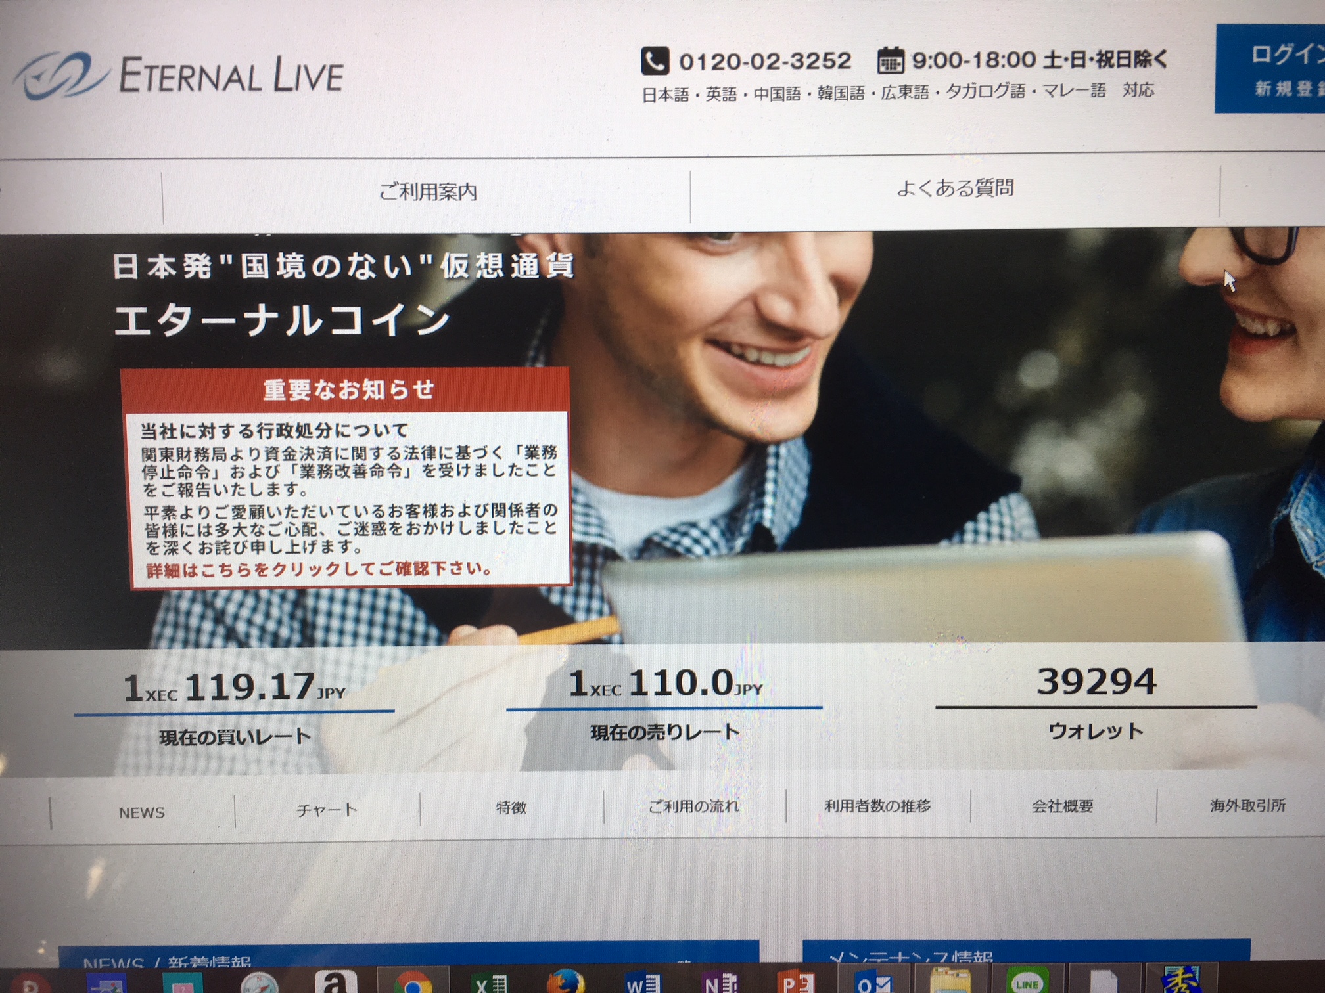Viewport: 1325px width, 993px height.
Task: Click the ログイン 新規登録 blue button
Action: point(1270,69)
